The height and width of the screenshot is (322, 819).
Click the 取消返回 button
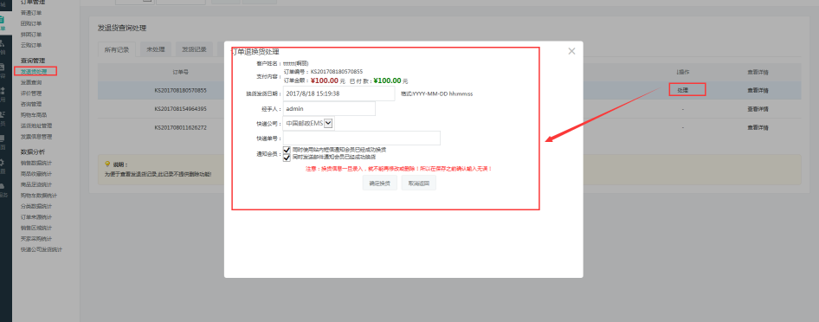[x=419, y=184]
